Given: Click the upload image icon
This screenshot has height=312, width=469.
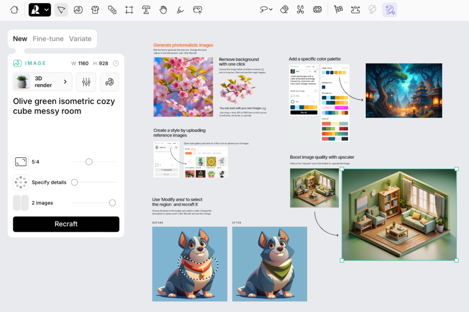Looking at the screenshot, I should (197, 10).
